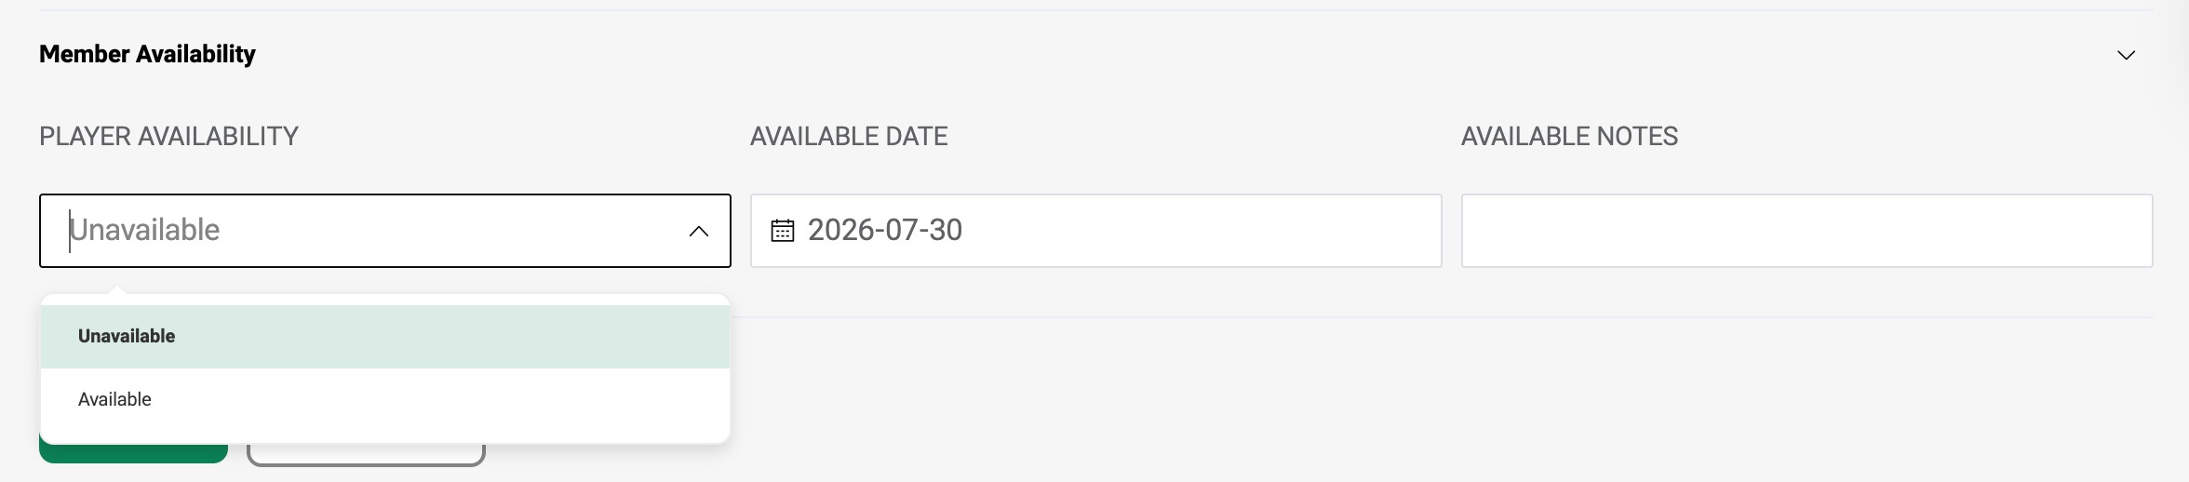Screen dimensions: 2189x482
Task: Open the calendar icon date picker
Action: [x=783, y=231]
